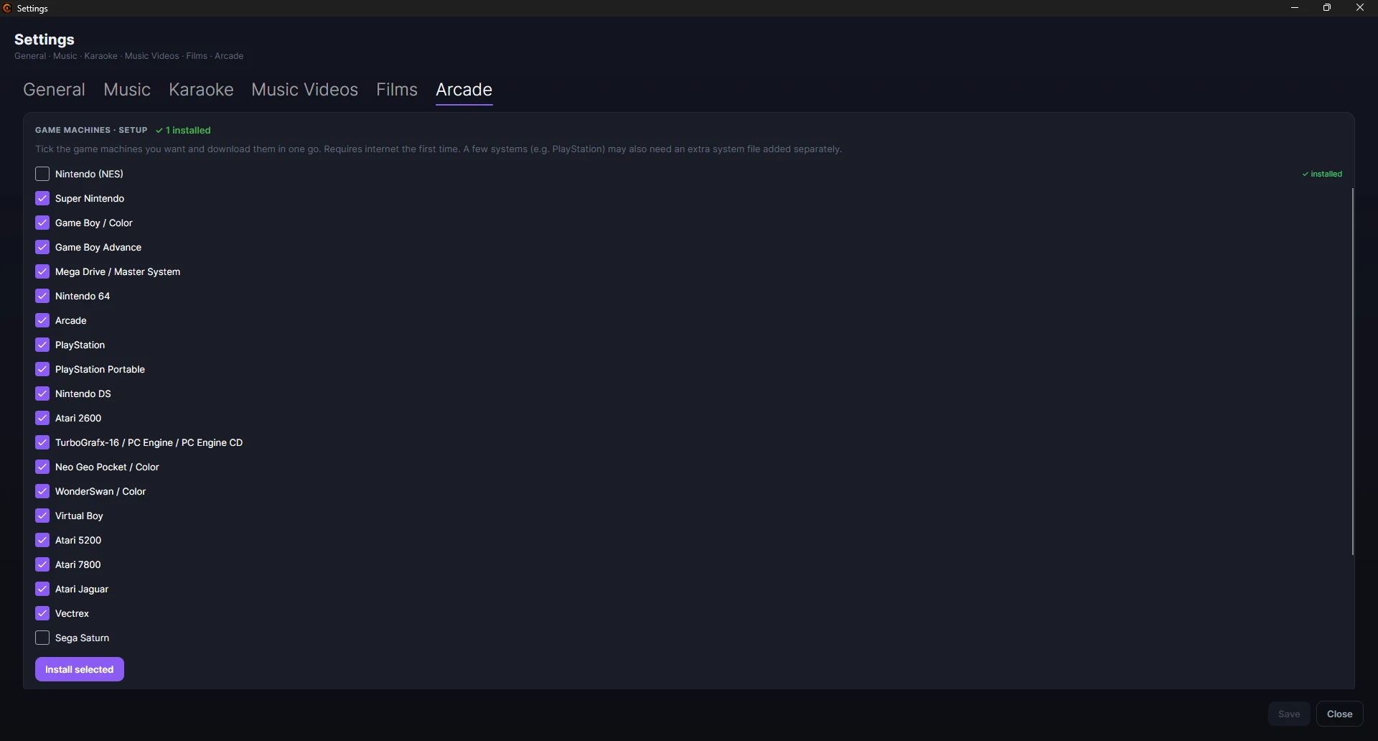The width and height of the screenshot is (1378, 741).
Task: Toggle the PlayStation checkbox
Action: 42,345
